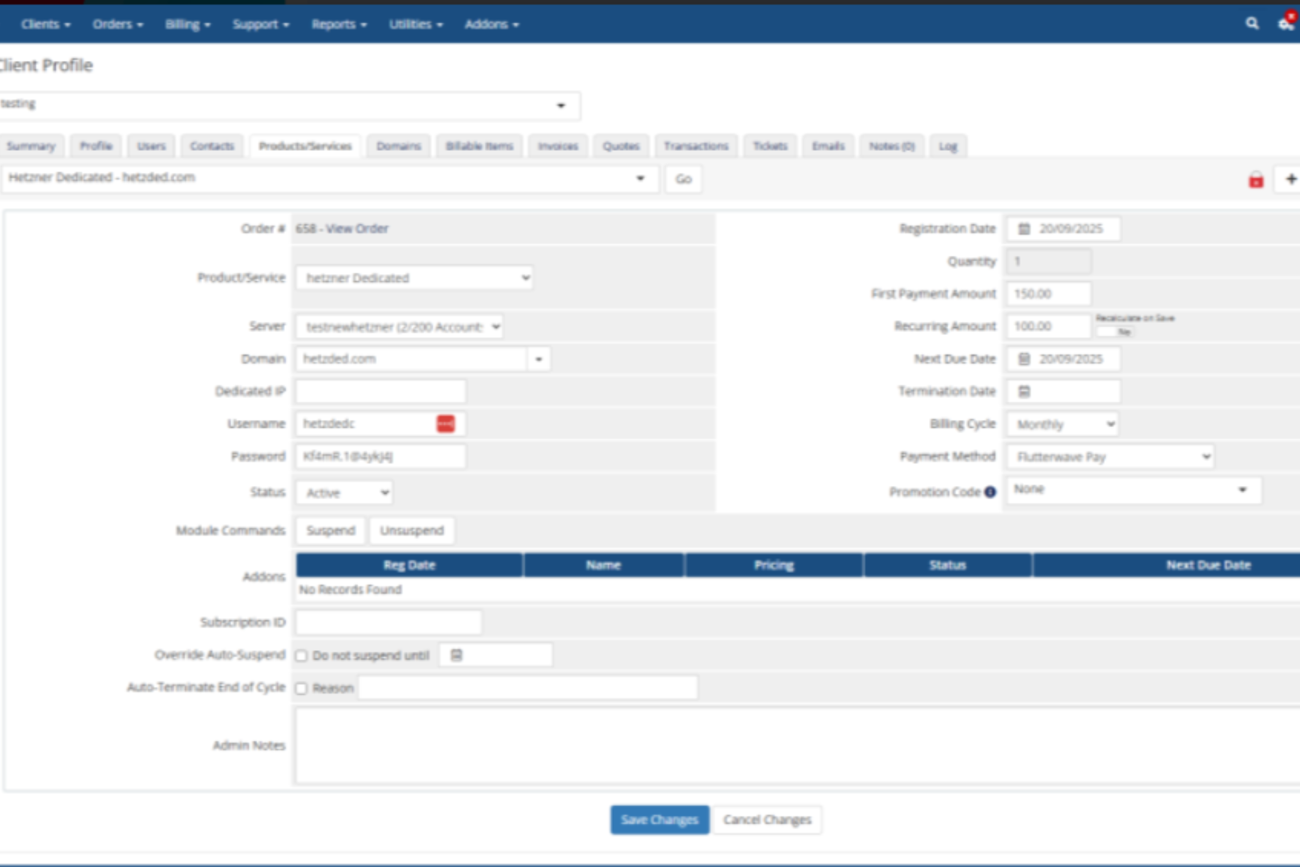The image size is (1300, 867).
Task: Click the red delete service icon
Action: coord(1256,180)
